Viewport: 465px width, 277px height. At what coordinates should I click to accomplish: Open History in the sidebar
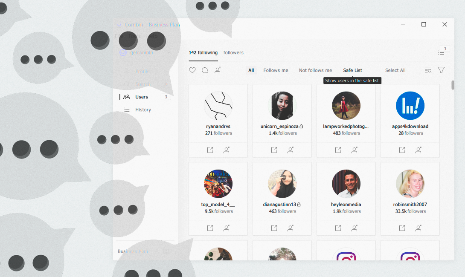coord(143,110)
